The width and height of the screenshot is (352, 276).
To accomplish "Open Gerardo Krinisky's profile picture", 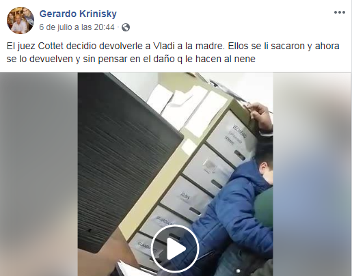I will click(21, 20).
